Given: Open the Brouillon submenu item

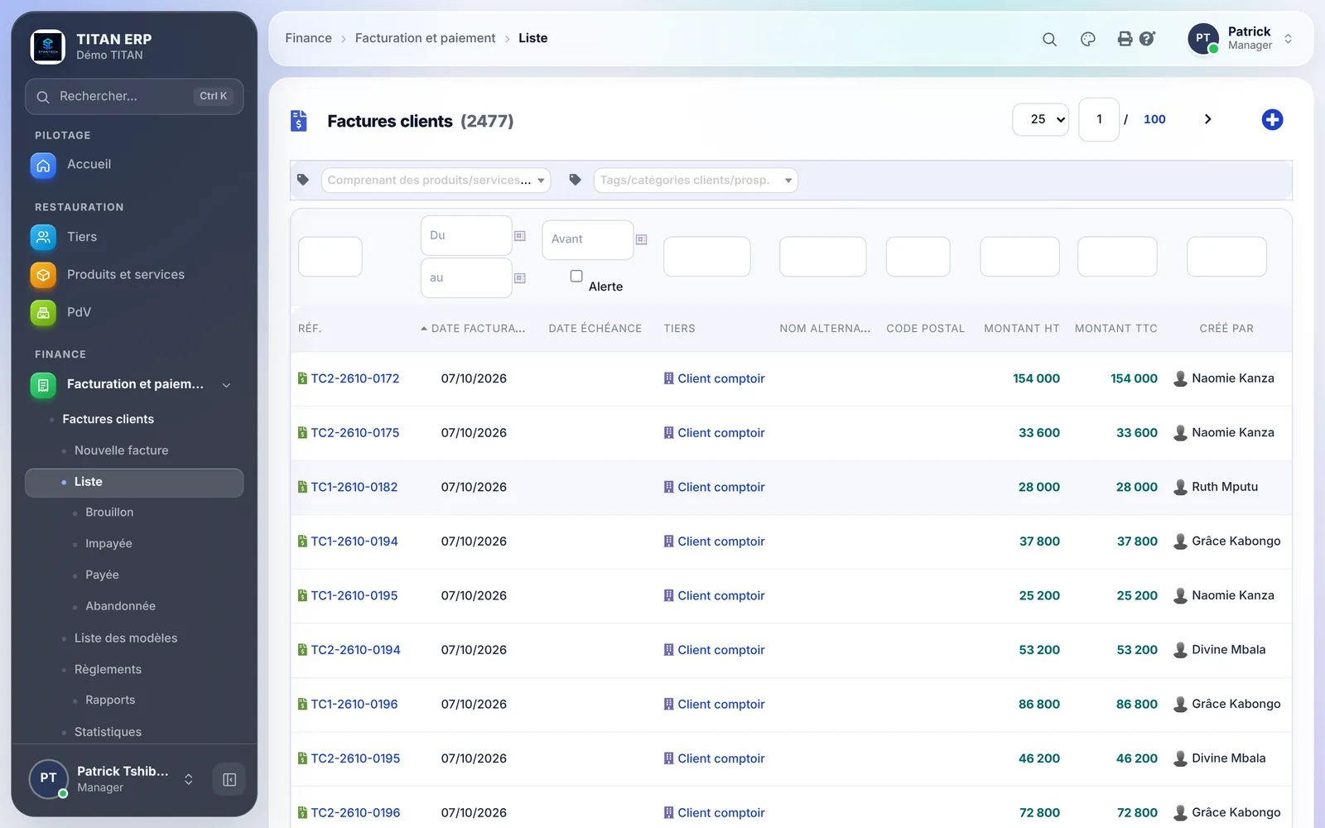Looking at the screenshot, I should 109,513.
